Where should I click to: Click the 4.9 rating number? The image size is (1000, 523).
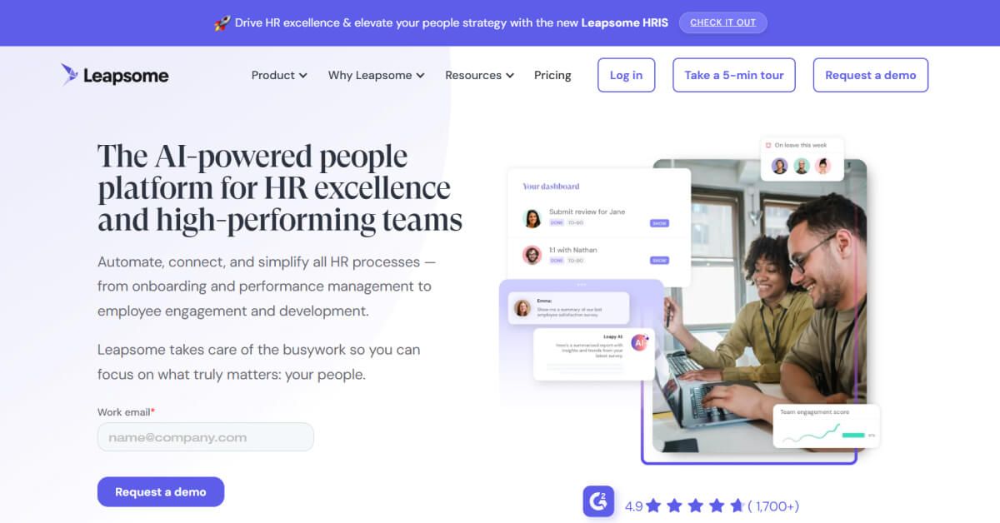click(x=633, y=506)
